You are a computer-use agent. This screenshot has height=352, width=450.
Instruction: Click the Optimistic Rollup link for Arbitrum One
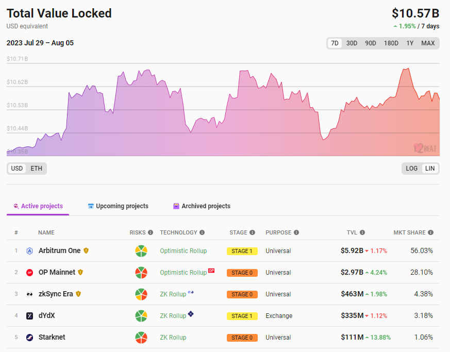(x=183, y=251)
